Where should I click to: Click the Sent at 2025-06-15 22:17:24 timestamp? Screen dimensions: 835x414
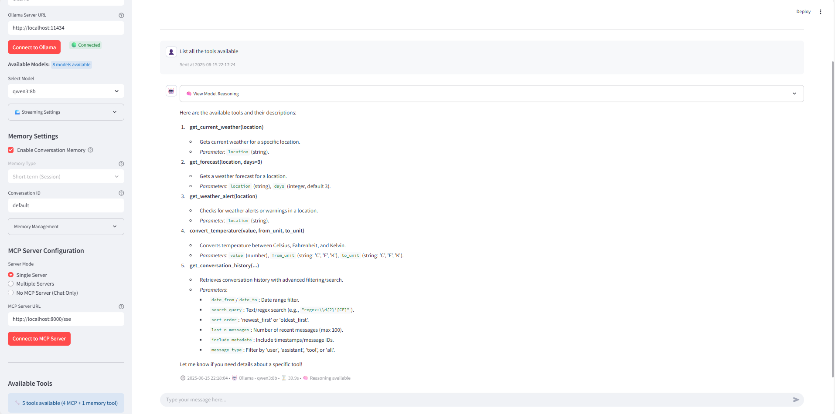tap(208, 65)
